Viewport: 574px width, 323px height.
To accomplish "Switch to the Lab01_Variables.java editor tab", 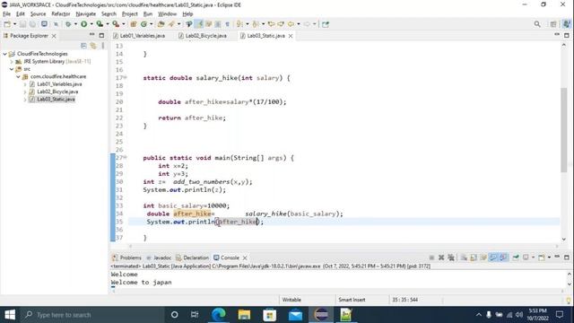I will [x=139, y=36].
